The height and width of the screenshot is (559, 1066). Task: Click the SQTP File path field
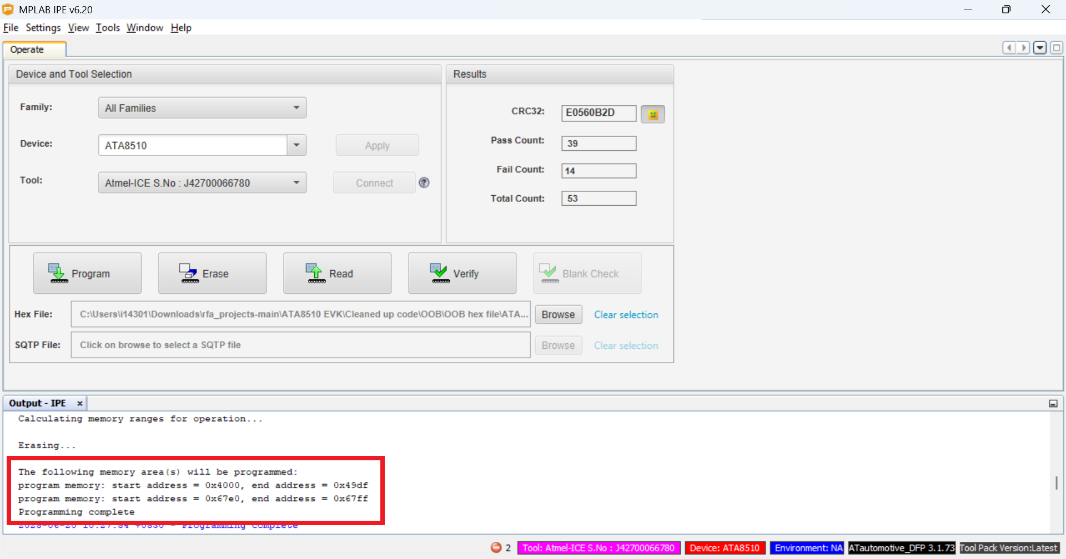[x=300, y=344]
